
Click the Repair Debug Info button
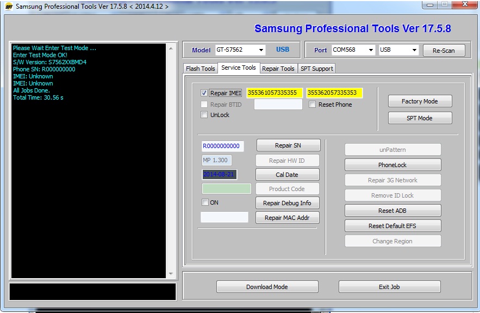coord(287,203)
